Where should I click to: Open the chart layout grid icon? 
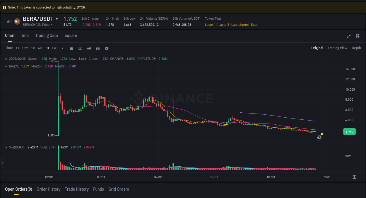358,36
